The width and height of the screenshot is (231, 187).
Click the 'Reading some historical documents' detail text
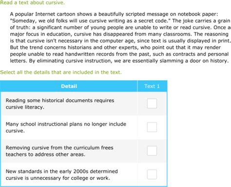[60, 104]
